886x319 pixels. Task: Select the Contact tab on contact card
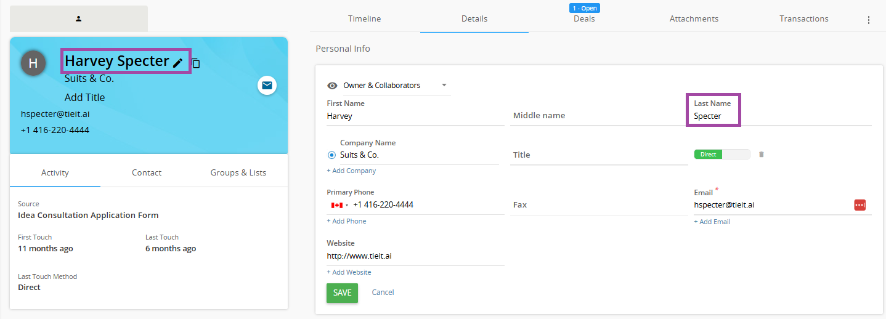pos(147,173)
